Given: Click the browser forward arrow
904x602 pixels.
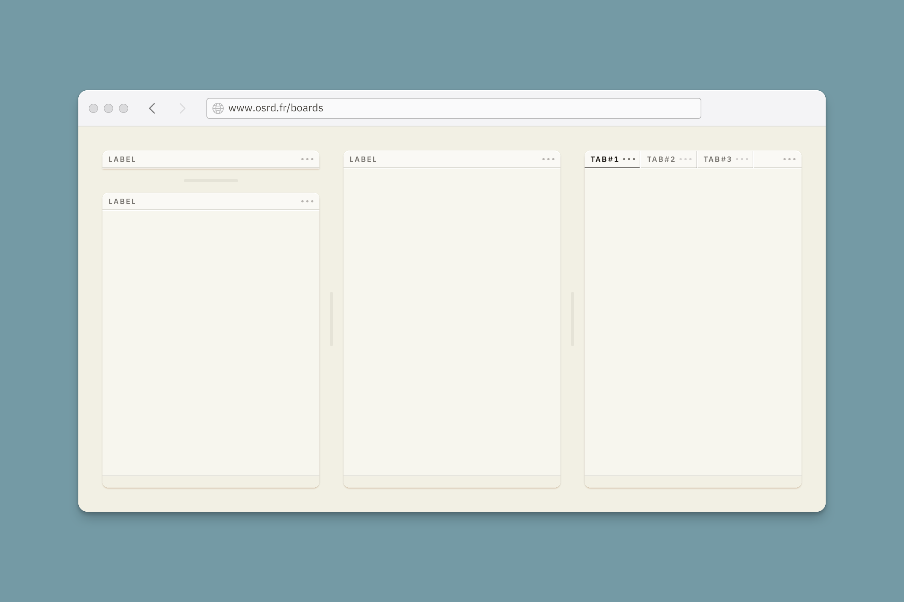Looking at the screenshot, I should (x=182, y=108).
